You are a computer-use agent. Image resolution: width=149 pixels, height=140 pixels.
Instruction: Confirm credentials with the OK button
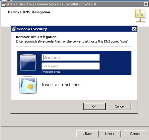[94, 106]
